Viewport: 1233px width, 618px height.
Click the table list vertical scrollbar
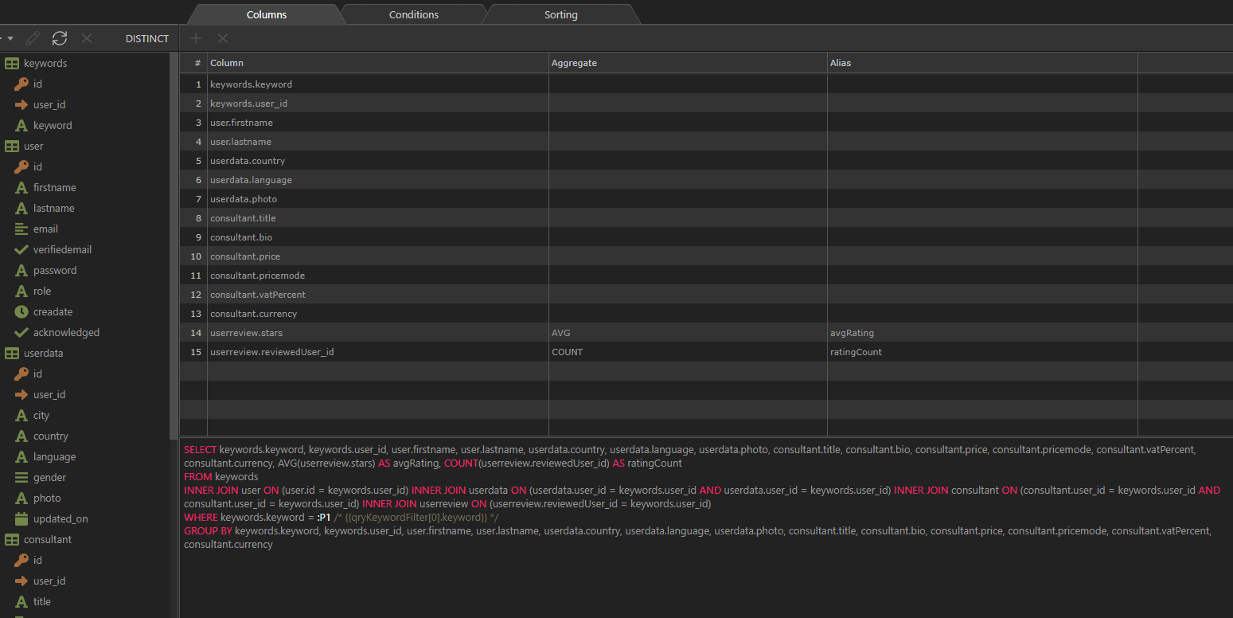[x=174, y=239]
